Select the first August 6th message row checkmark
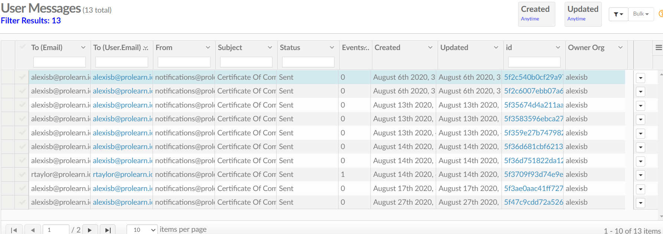Screen dimensions: 663x234 tap(22, 77)
